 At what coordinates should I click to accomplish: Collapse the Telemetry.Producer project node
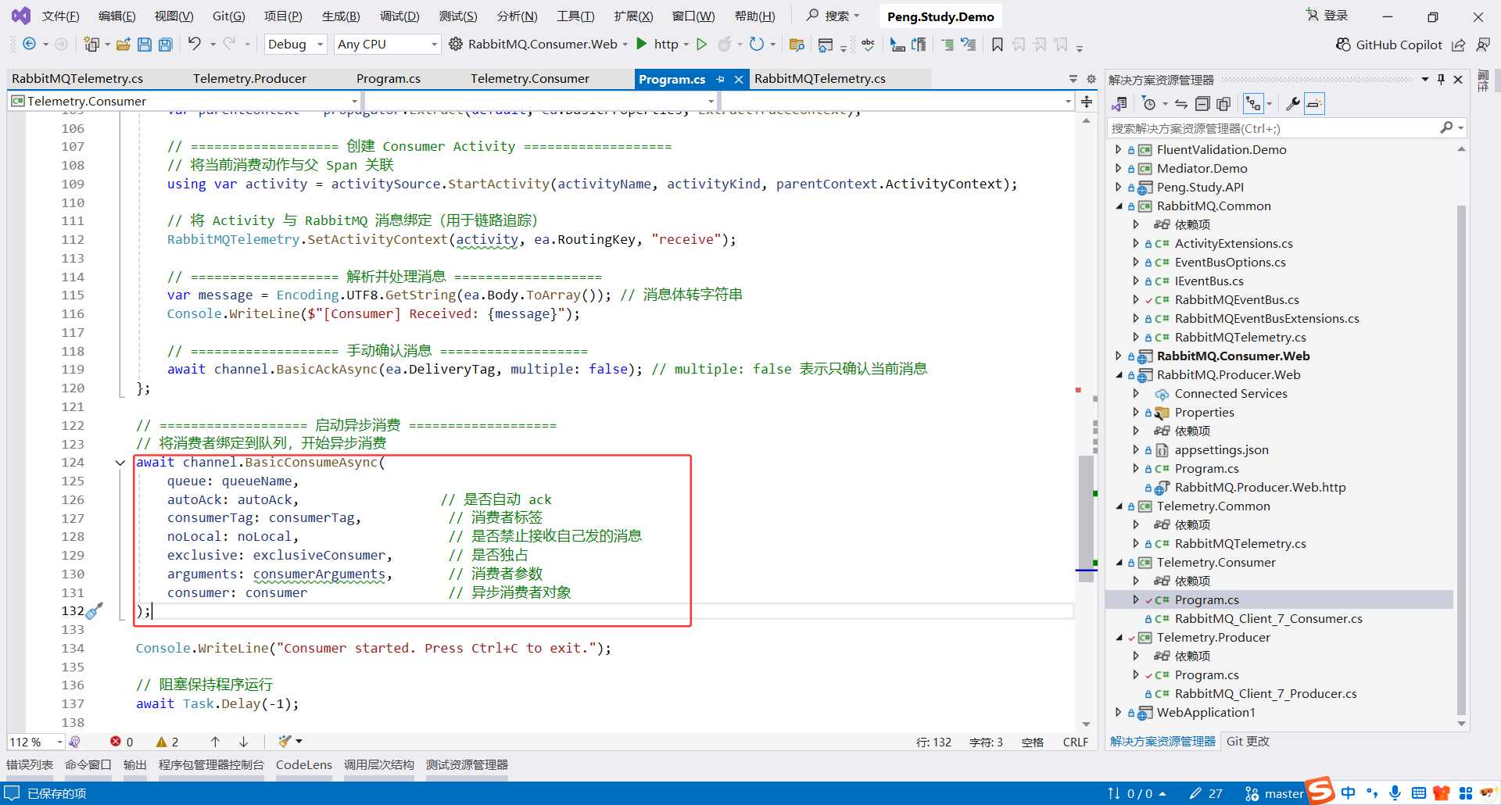click(1118, 637)
